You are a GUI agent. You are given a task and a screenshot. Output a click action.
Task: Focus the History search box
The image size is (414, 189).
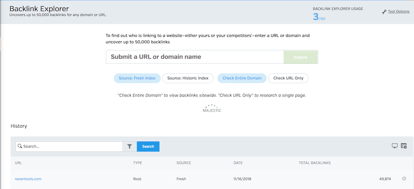[69, 146]
